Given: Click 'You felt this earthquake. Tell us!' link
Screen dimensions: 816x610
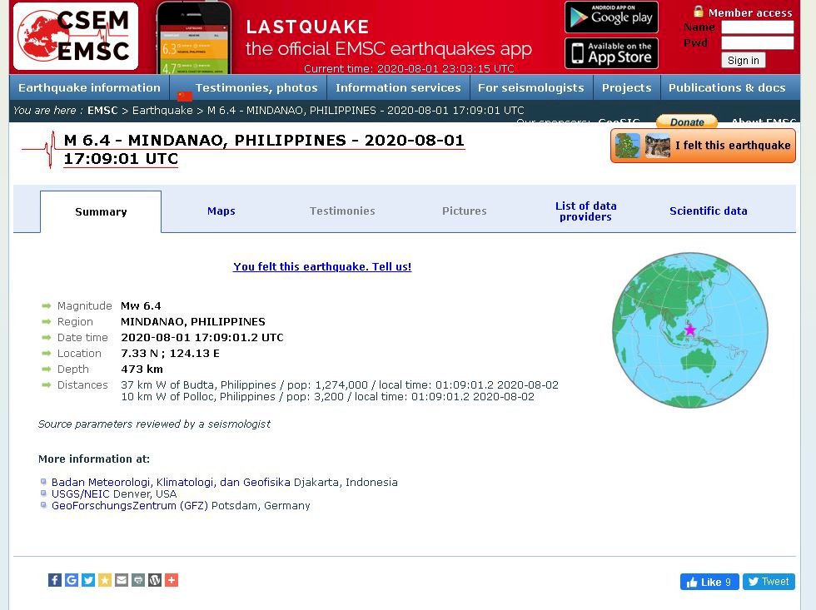Looking at the screenshot, I should click(x=322, y=267).
